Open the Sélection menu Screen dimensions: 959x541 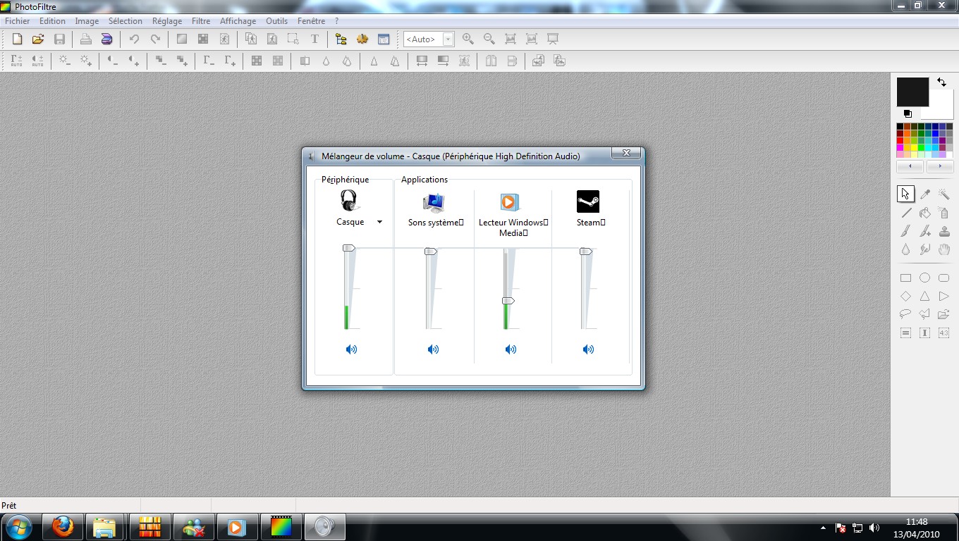126,21
